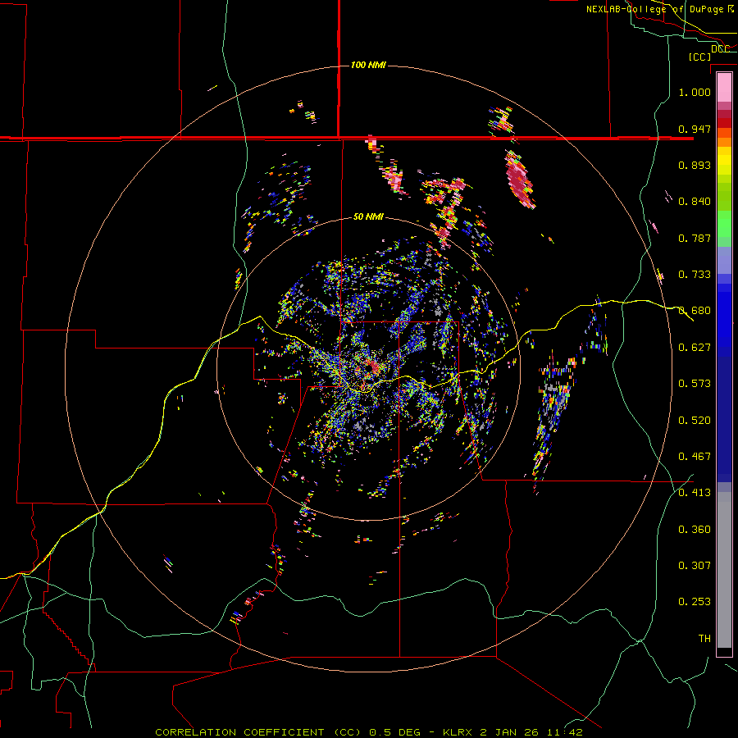Select the 0.253 legend value

(x=695, y=602)
